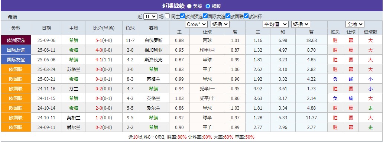The width and height of the screenshot is (383, 142).
Task: Click corner count 9-5
Action: pos(130,118)
